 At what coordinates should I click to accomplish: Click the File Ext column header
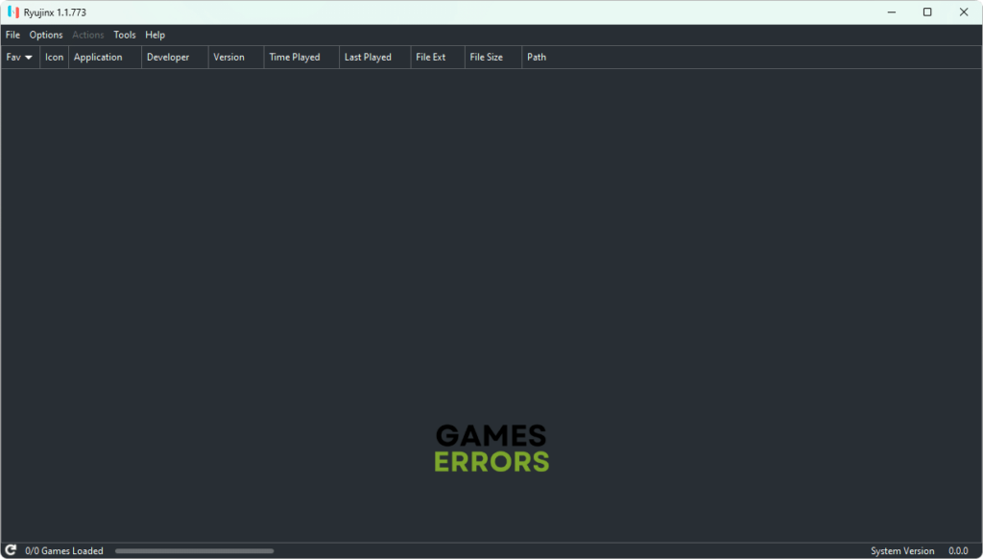click(x=431, y=58)
